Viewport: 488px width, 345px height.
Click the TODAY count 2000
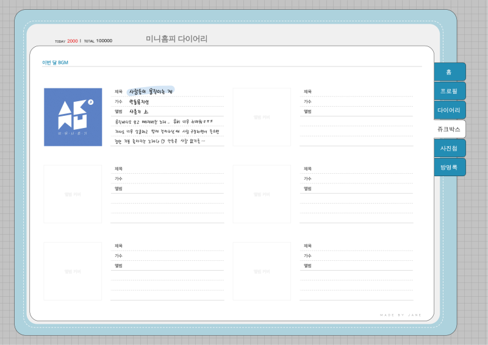pos(73,41)
